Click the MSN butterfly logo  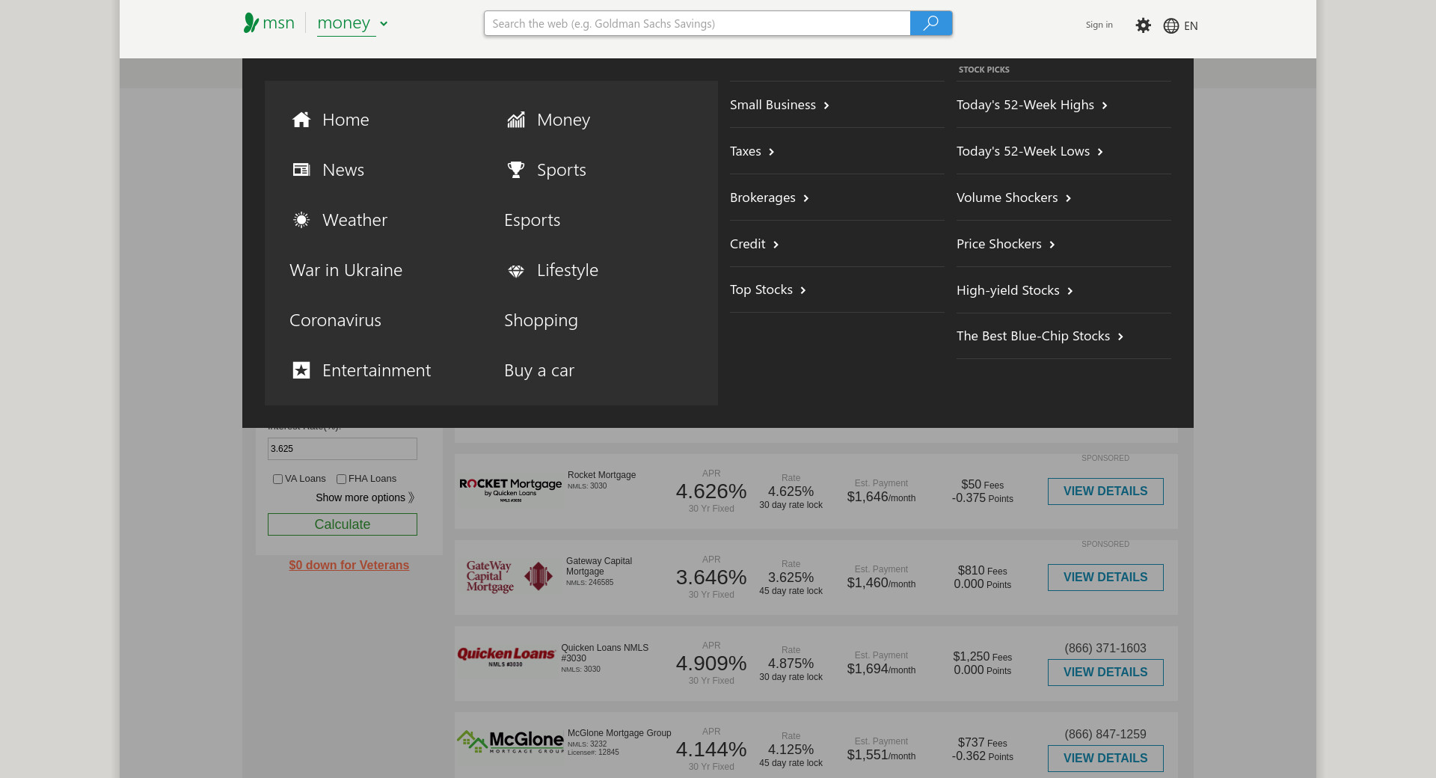coord(251,23)
